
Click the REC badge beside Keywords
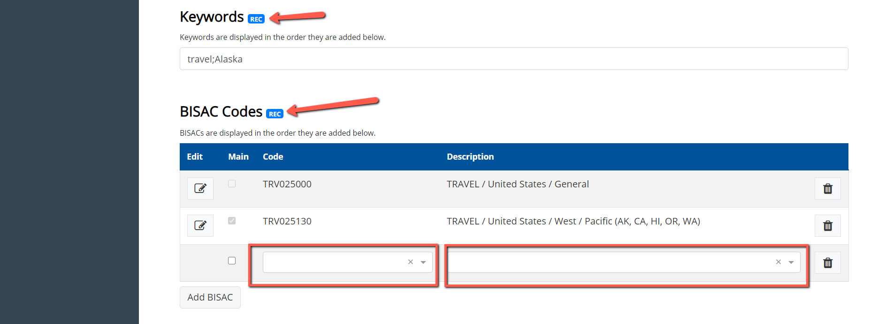(256, 19)
